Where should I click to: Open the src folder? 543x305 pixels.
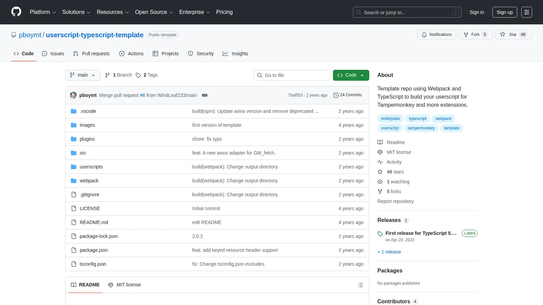coord(83,153)
